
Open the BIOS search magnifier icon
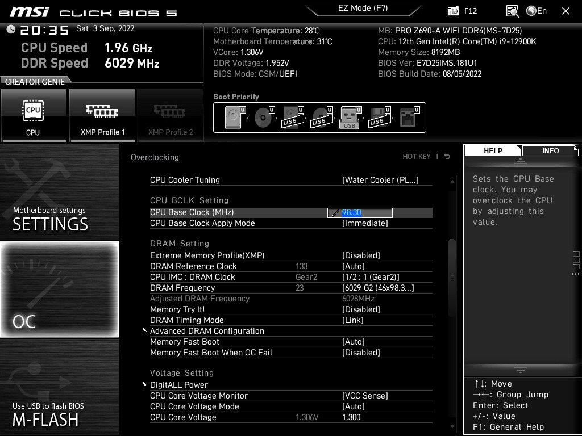pyautogui.click(x=512, y=11)
